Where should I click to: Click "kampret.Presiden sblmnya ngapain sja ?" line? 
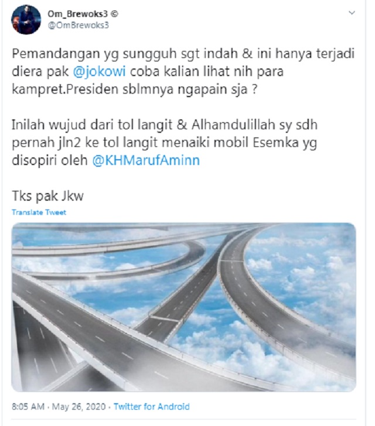click(134, 90)
